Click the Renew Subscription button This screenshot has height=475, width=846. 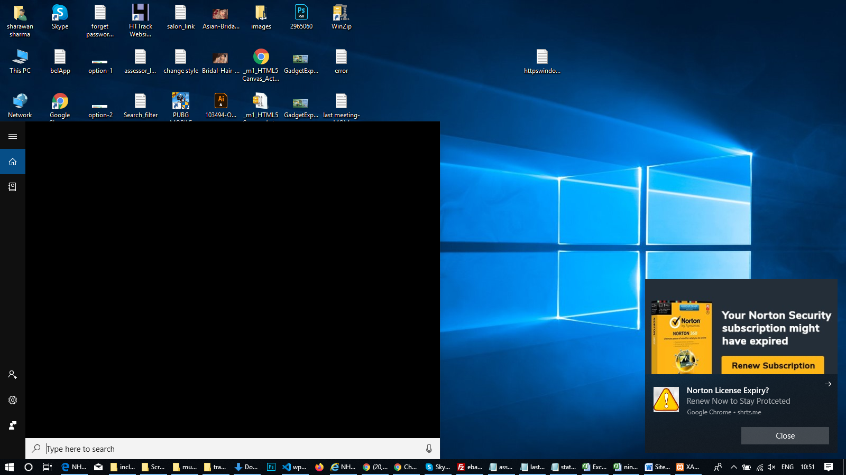773,365
